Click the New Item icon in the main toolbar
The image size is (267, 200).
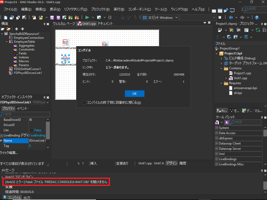pyautogui.click(x=34, y=17)
